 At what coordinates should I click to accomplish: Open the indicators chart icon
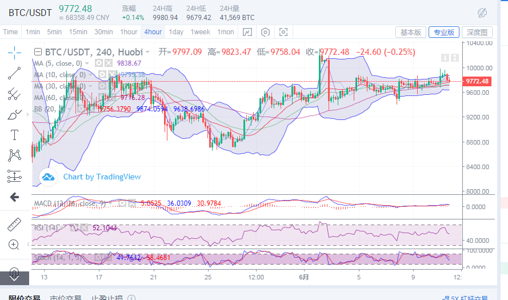[x=247, y=32]
